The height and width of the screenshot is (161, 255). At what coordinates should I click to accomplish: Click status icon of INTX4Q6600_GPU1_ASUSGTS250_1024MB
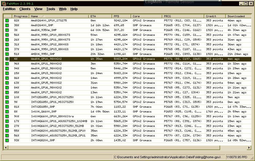[x=7, y=121]
